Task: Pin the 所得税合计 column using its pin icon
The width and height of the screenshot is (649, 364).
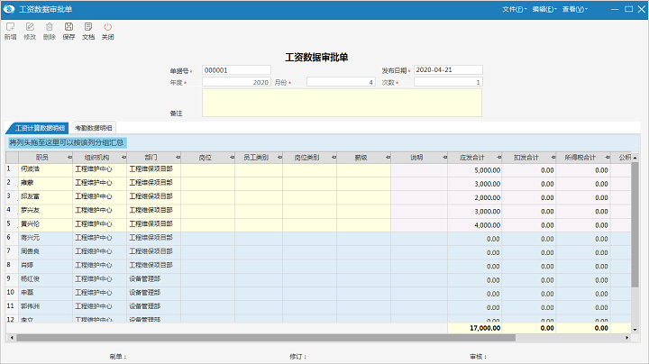Action: tap(608, 158)
